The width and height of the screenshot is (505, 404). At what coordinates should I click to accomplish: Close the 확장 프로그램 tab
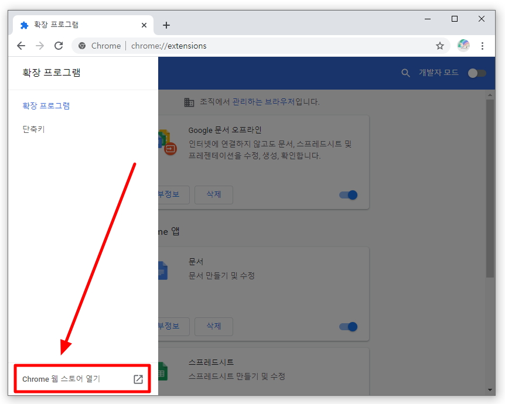tap(144, 25)
